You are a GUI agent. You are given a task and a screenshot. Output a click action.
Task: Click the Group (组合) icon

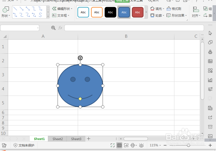coord(205,9)
